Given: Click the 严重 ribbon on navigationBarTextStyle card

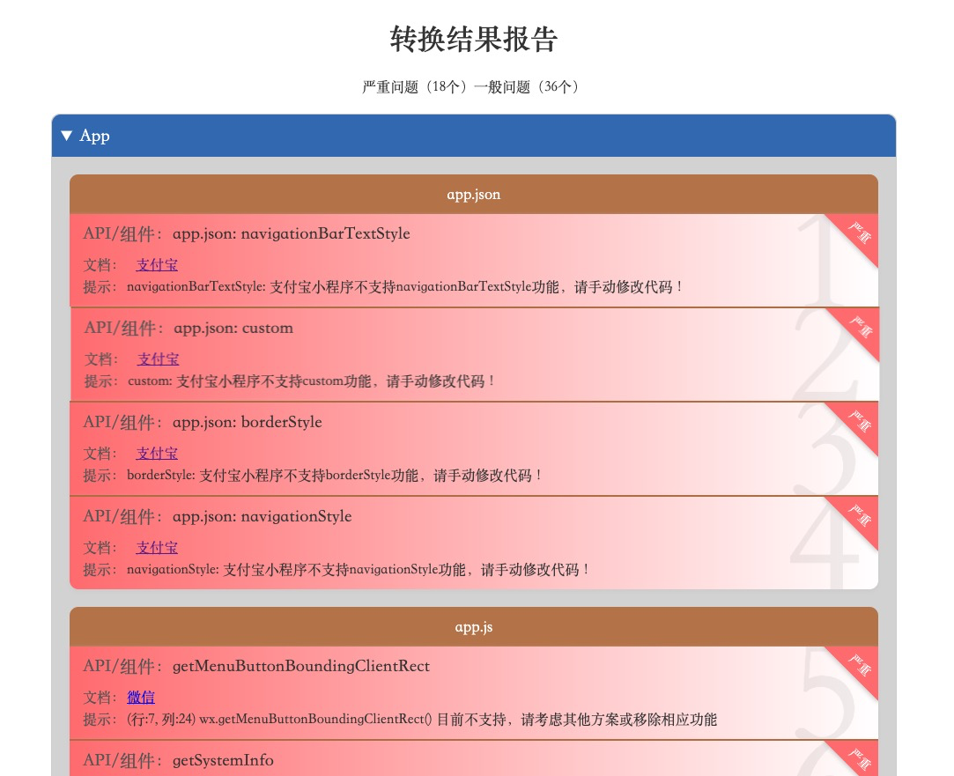Looking at the screenshot, I should pos(860,233).
